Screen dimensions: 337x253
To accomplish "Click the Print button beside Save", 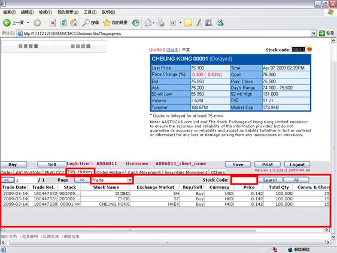I will (268, 164).
